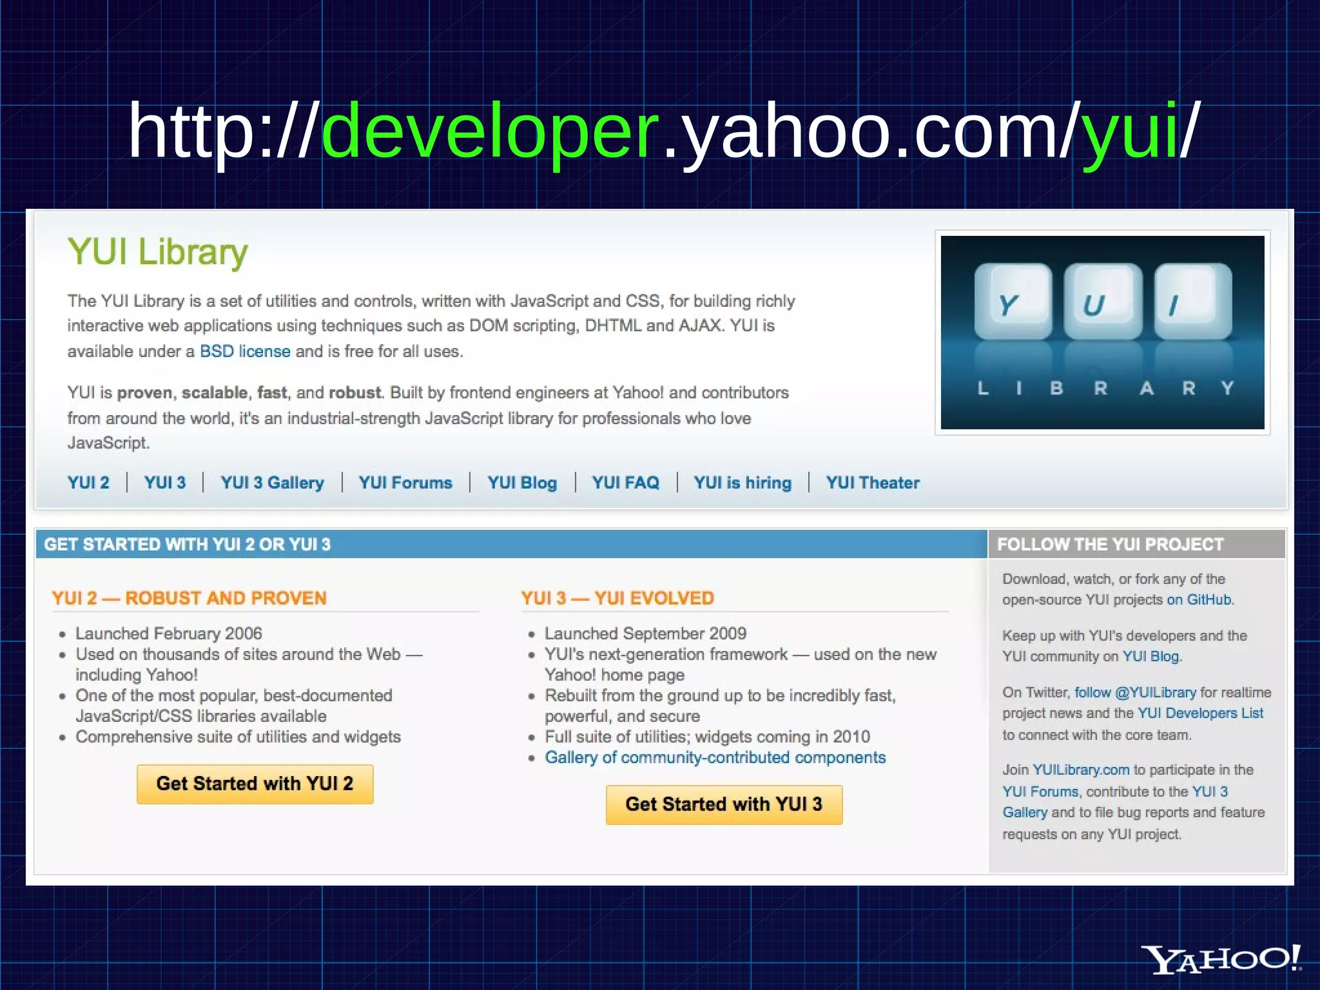Viewport: 1320px width, 990px height.
Task: Visit the YUILibrary.com link
Action: pyautogui.click(x=1081, y=770)
